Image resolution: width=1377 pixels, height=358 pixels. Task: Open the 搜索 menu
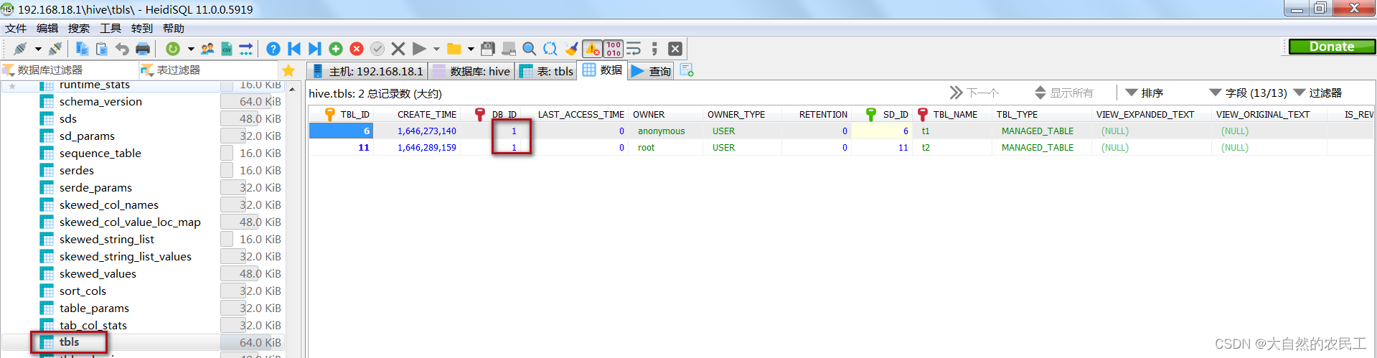[79, 28]
